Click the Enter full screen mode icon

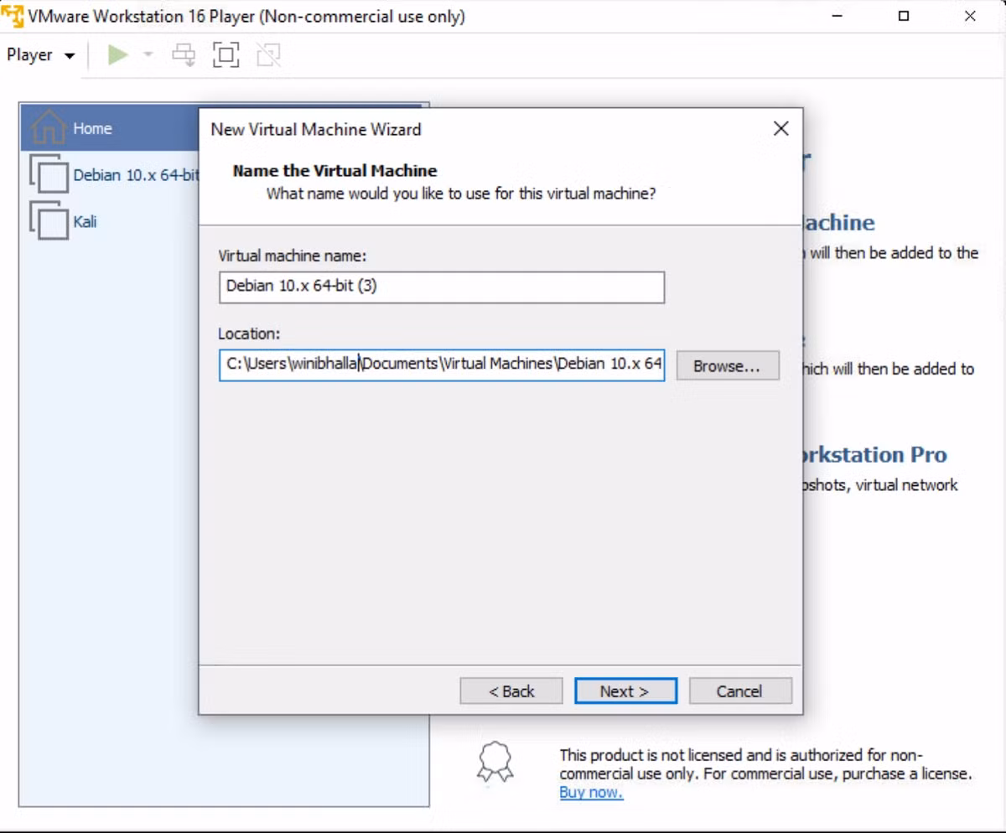(226, 55)
